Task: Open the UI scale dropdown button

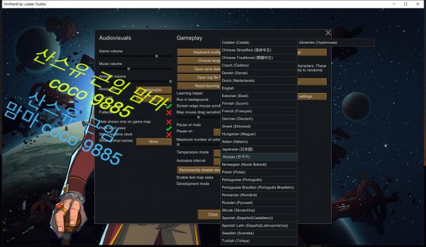Action: 153,98
